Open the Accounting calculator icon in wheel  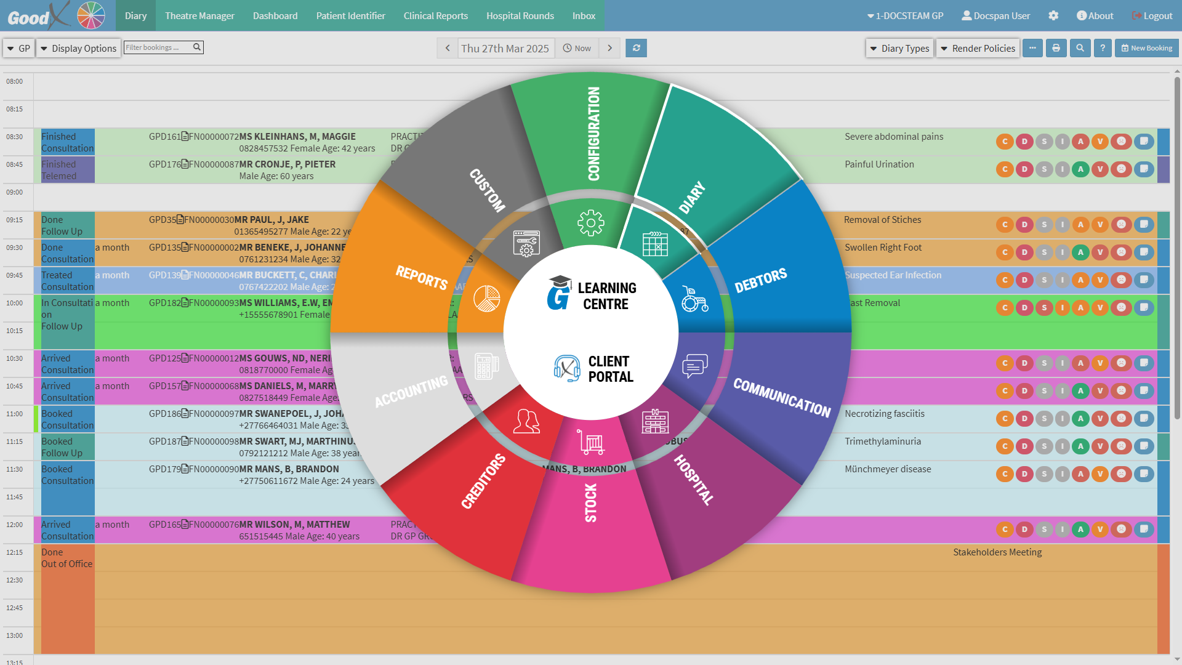pos(486,366)
